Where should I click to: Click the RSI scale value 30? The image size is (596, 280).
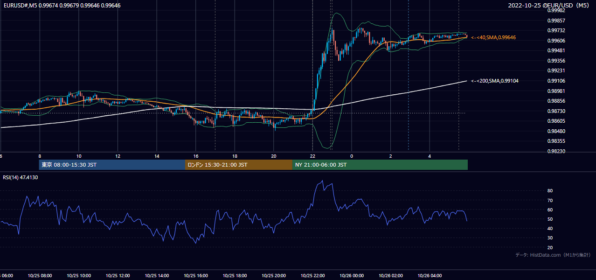click(550, 238)
